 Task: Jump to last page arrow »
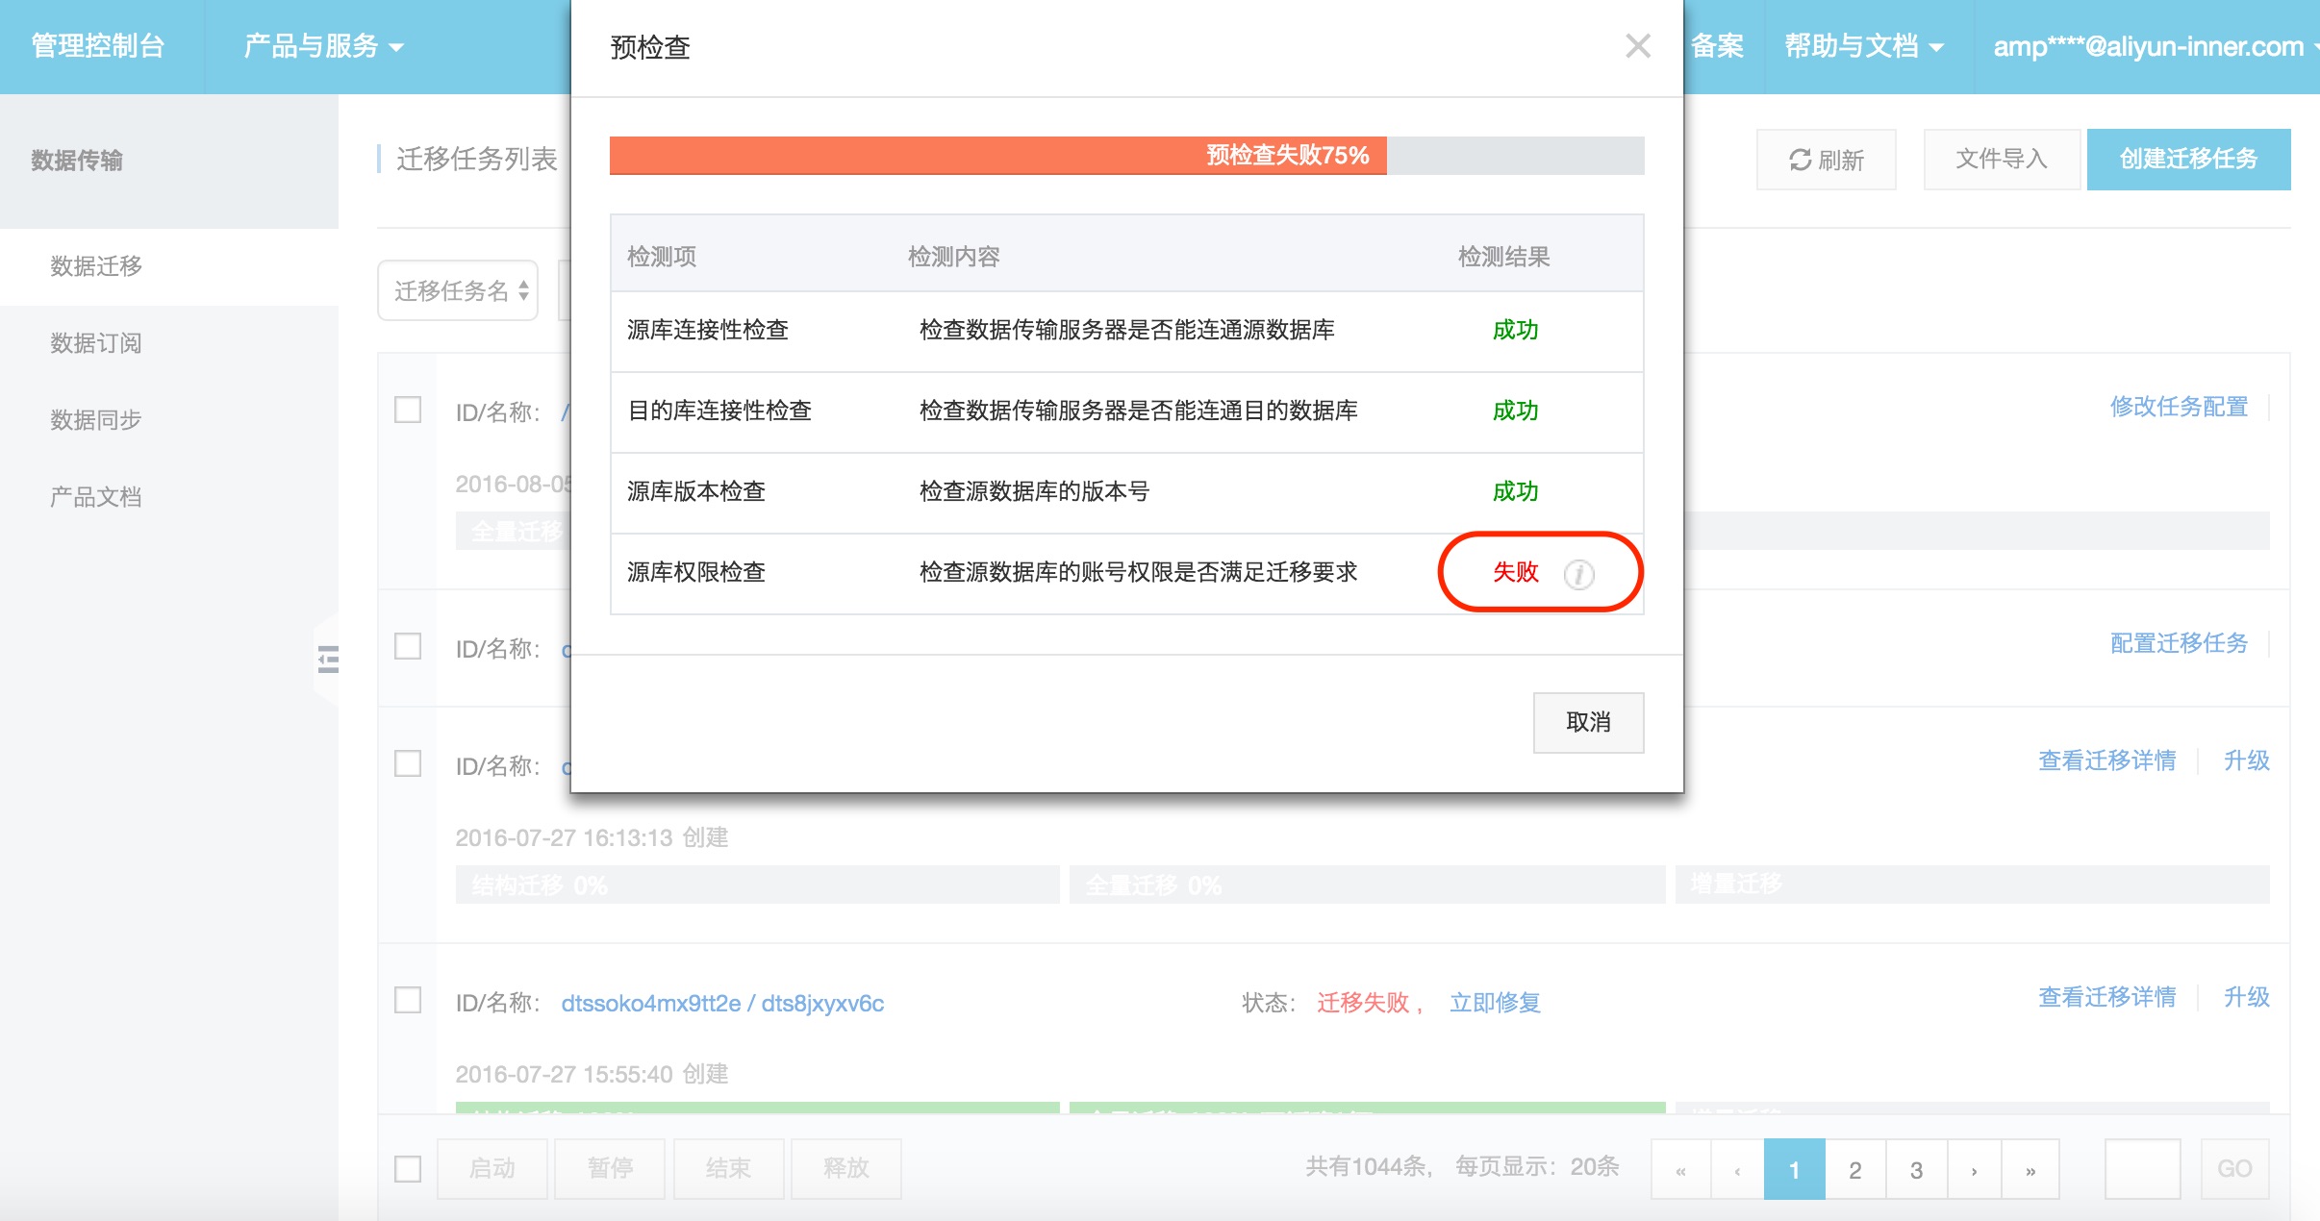tap(2030, 1170)
